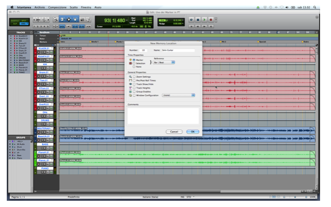
Task: Open the Istantanea menu
Action: pyautogui.click(x=24, y=7)
